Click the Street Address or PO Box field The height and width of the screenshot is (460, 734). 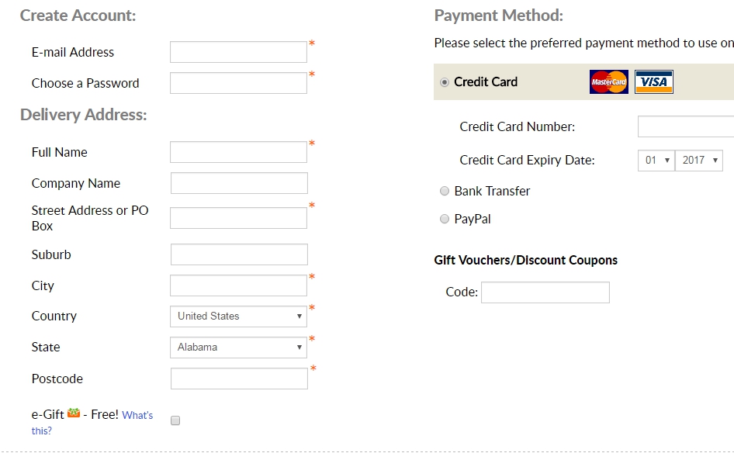[238, 218]
